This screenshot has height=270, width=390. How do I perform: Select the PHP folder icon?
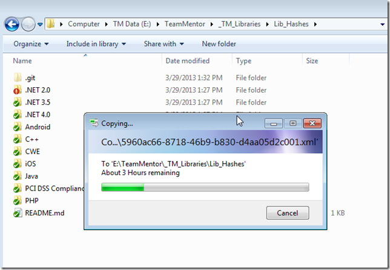click(18, 200)
